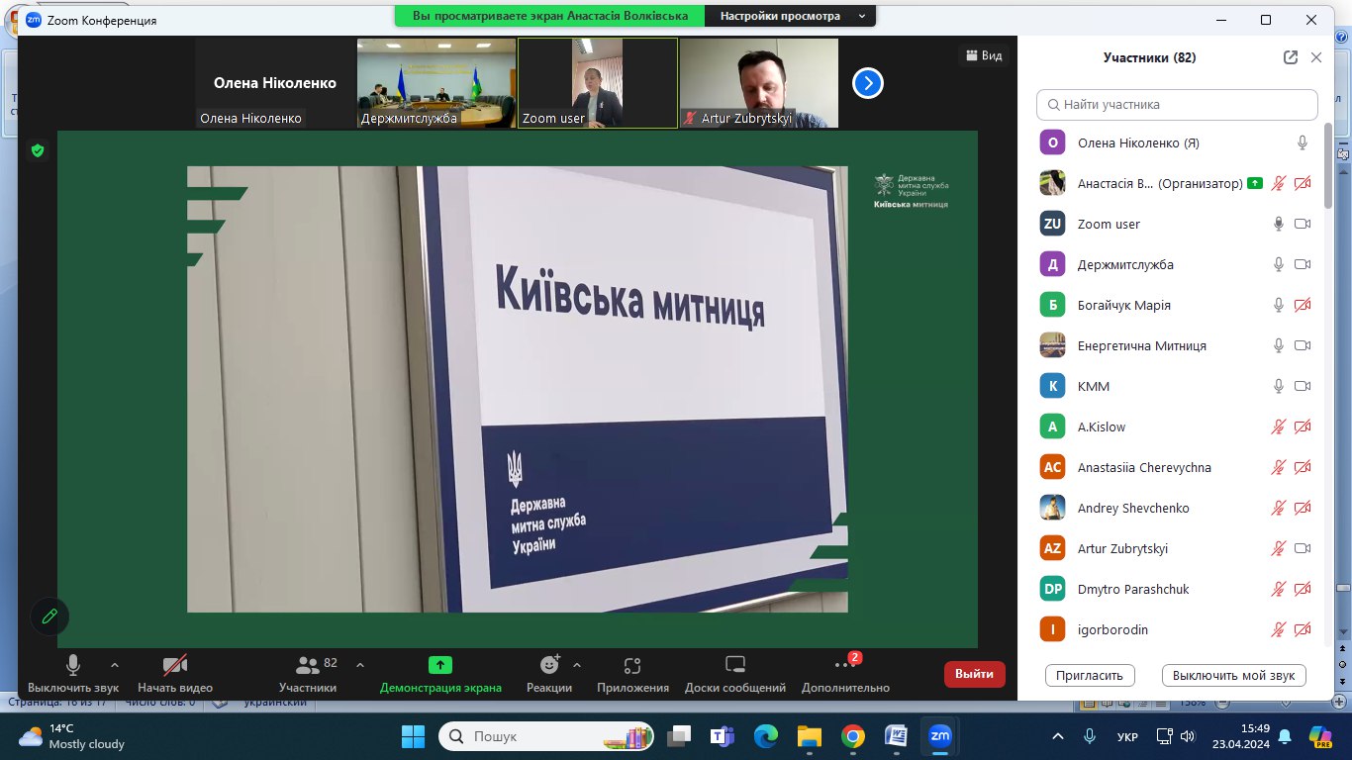Click camera-off icon for Богайчук Марія
Viewport: 1352px width, 760px height.
(1303, 305)
